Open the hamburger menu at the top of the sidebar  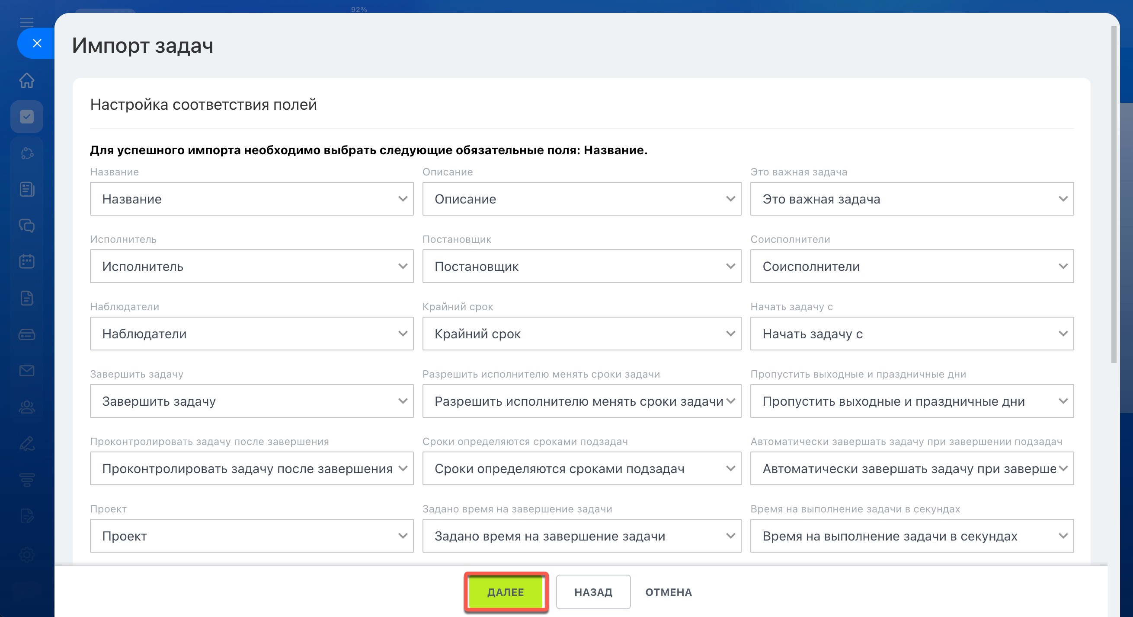[27, 22]
